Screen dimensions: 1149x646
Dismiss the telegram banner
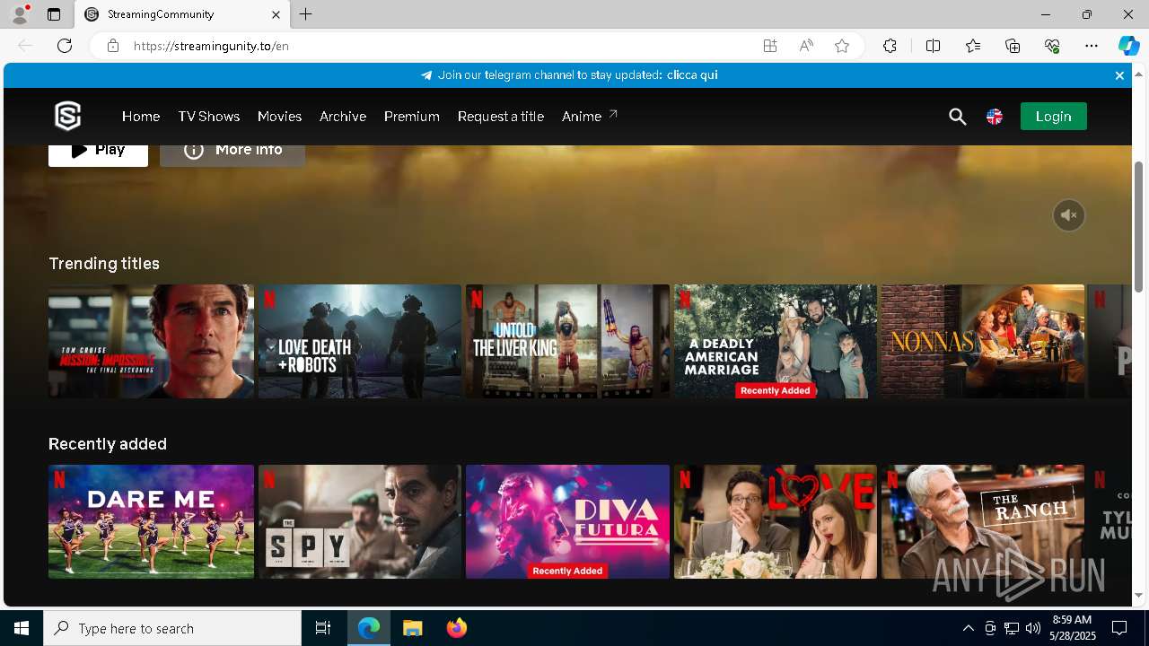1119,75
